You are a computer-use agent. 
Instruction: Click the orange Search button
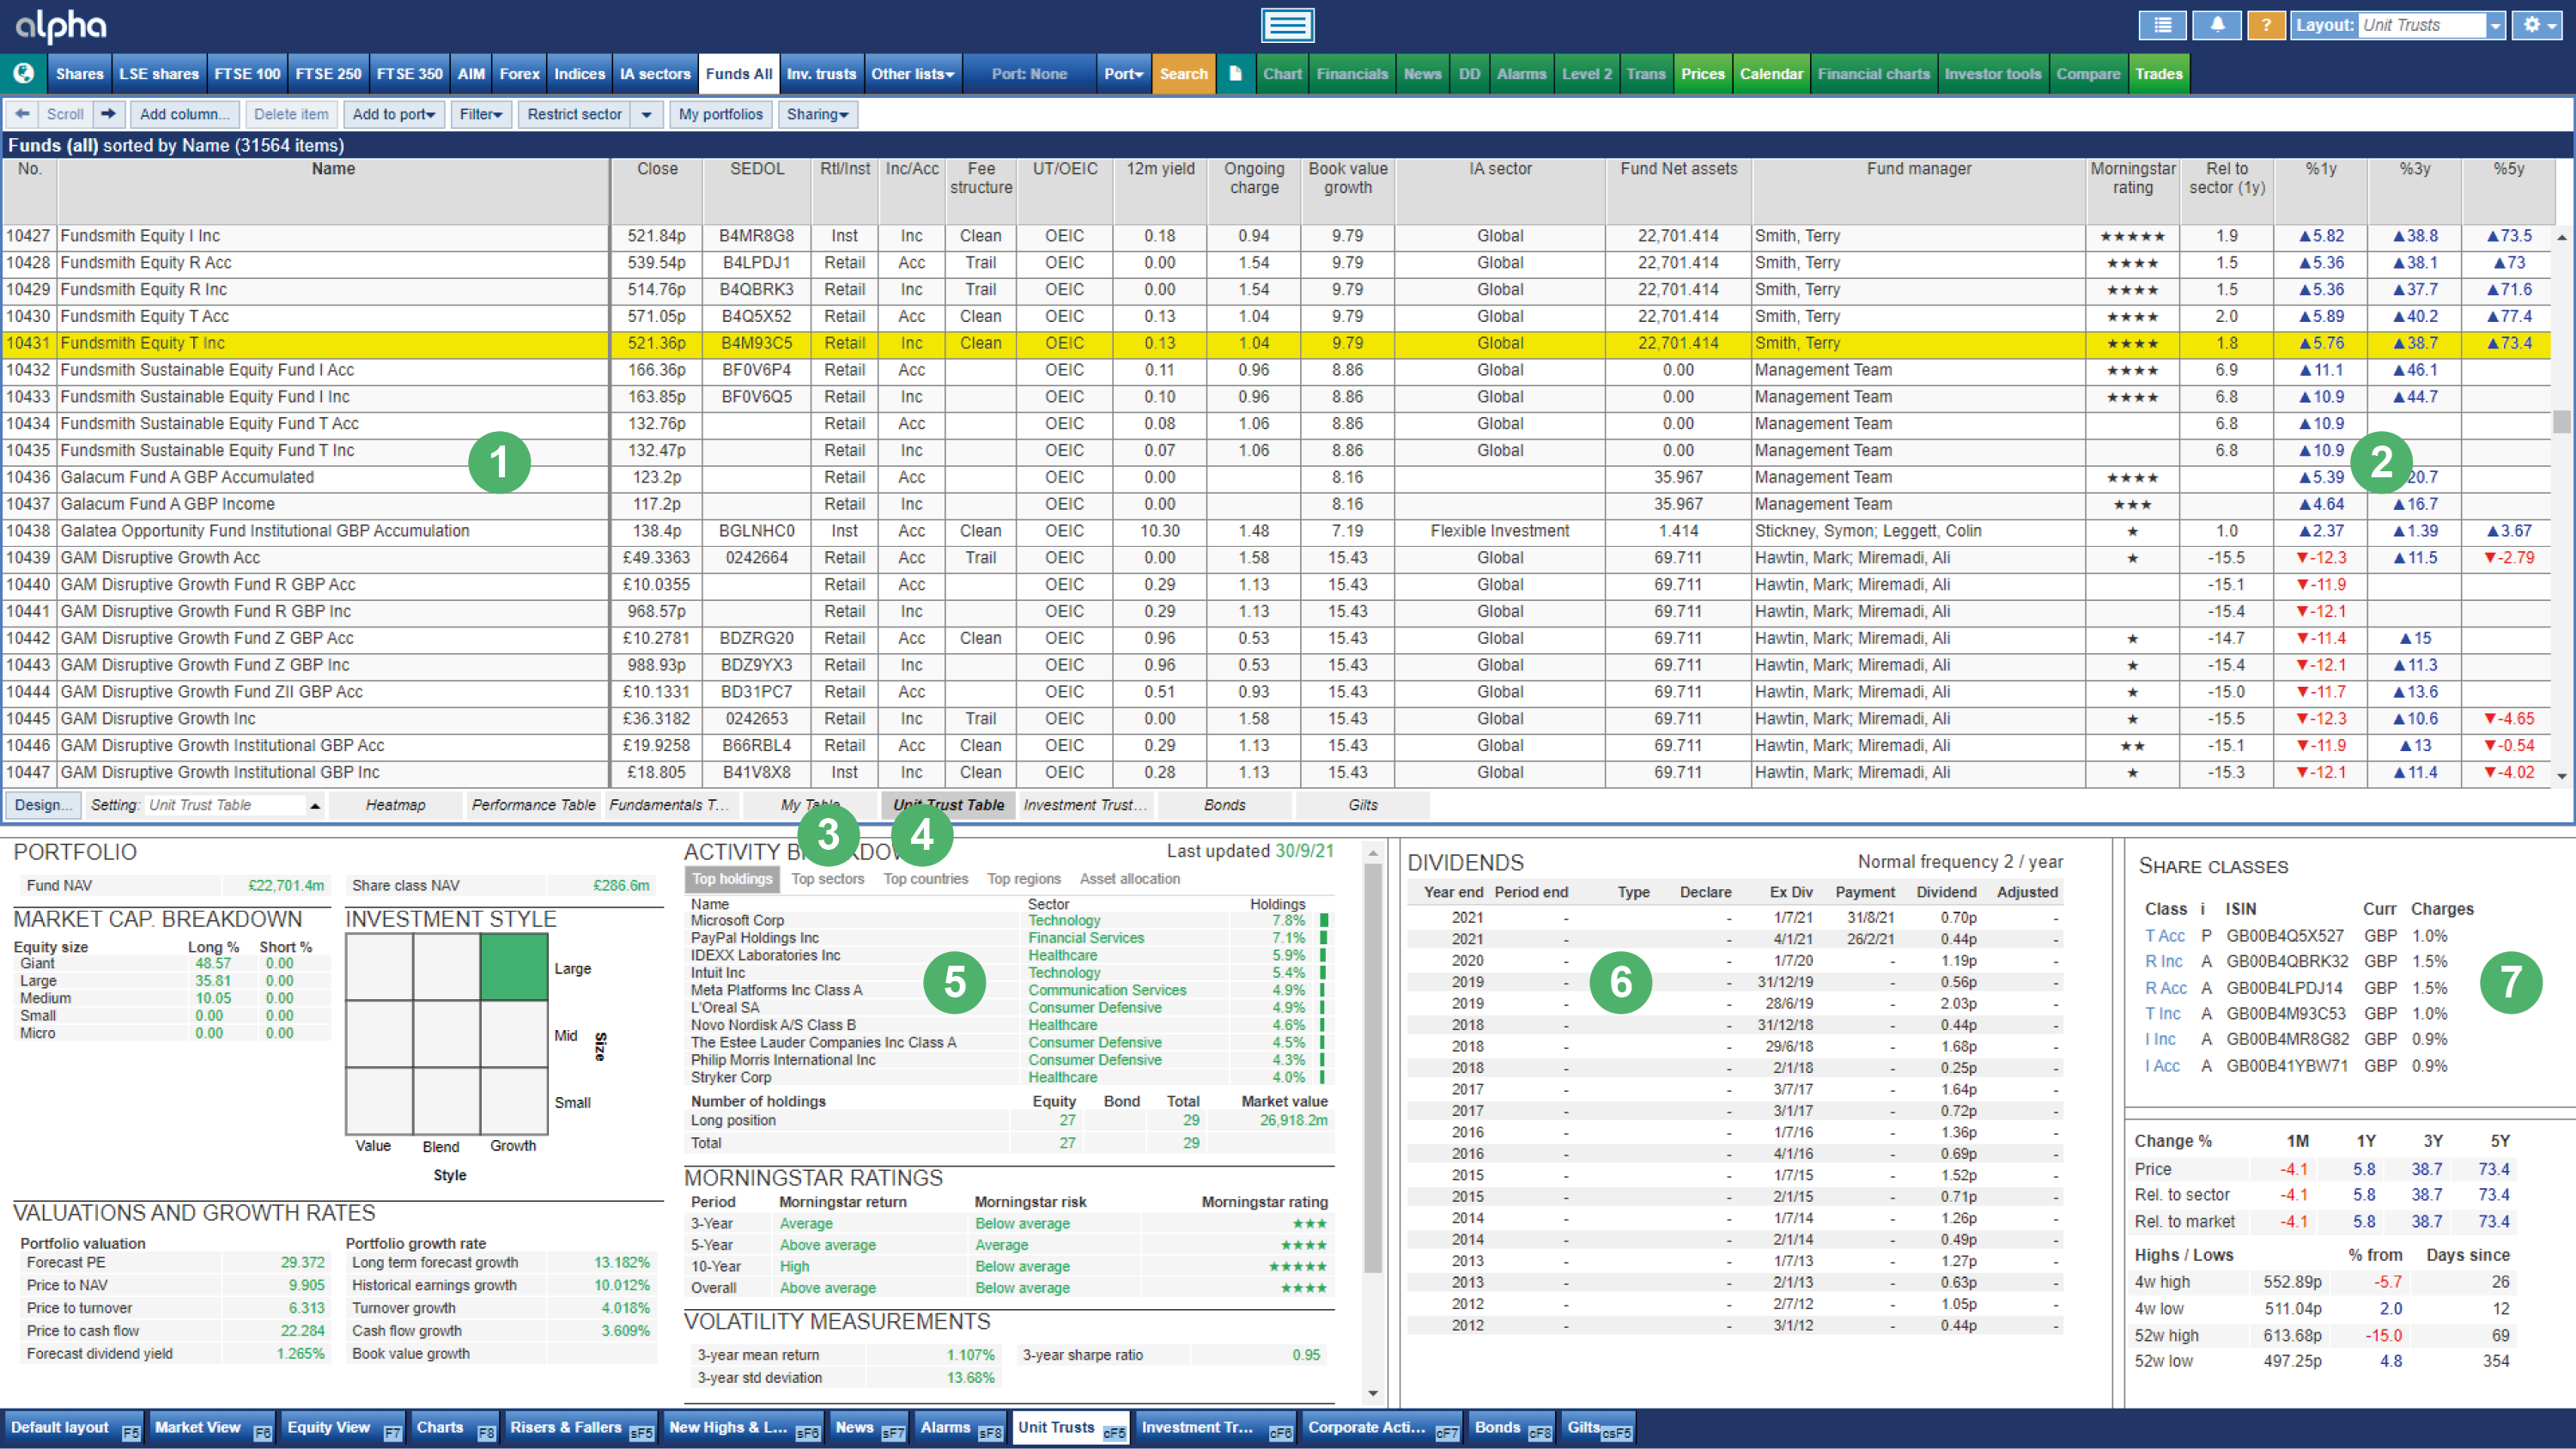point(1183,73)
